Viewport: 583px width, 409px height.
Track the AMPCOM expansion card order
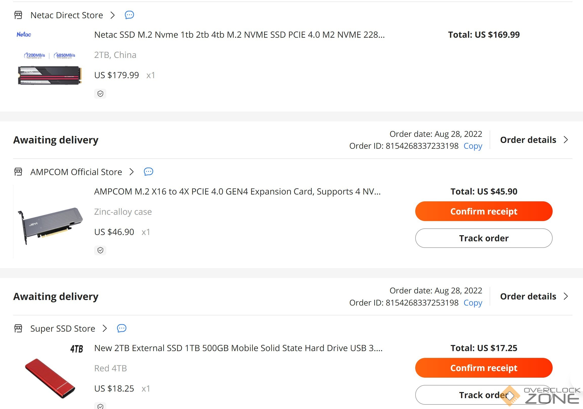tap(484, 238)
